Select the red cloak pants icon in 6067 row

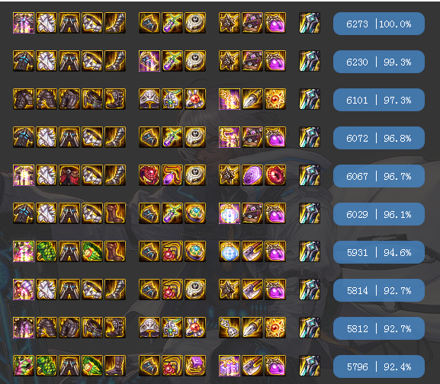pyautogui.click(x=69, y=175)
